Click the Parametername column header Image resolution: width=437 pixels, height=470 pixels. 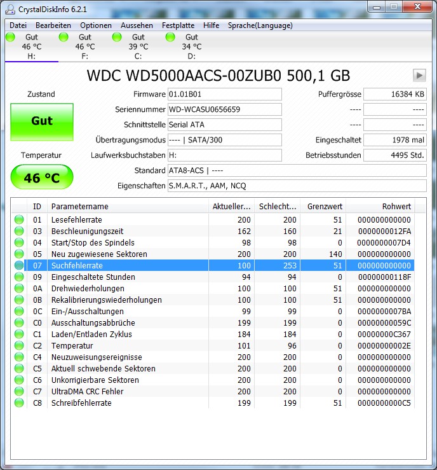128,206
